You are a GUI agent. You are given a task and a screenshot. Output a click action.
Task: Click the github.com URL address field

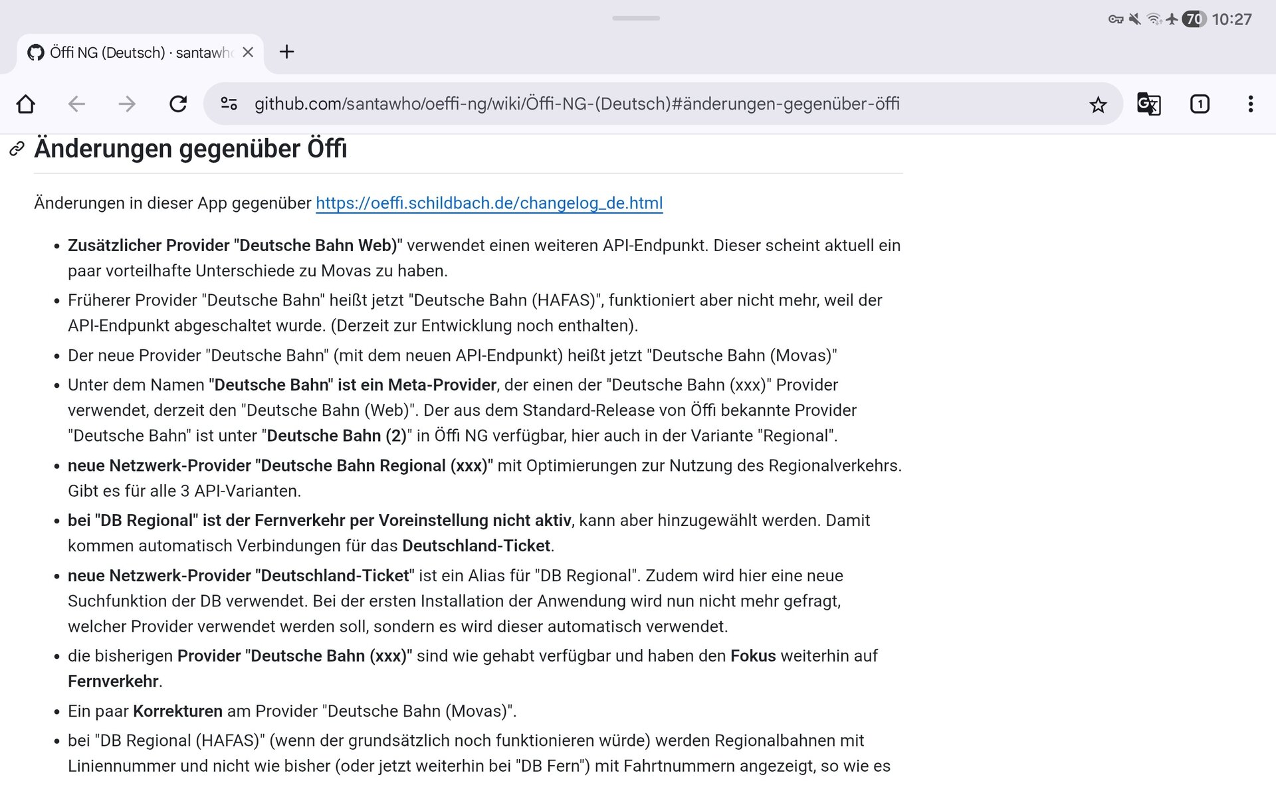point(577,104)
